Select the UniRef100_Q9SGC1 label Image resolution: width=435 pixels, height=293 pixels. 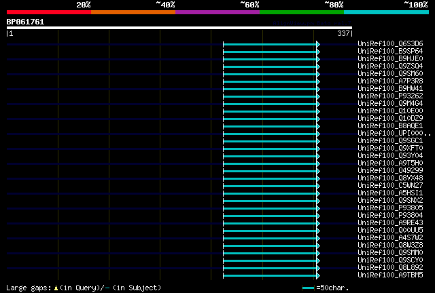click(390, 140)
